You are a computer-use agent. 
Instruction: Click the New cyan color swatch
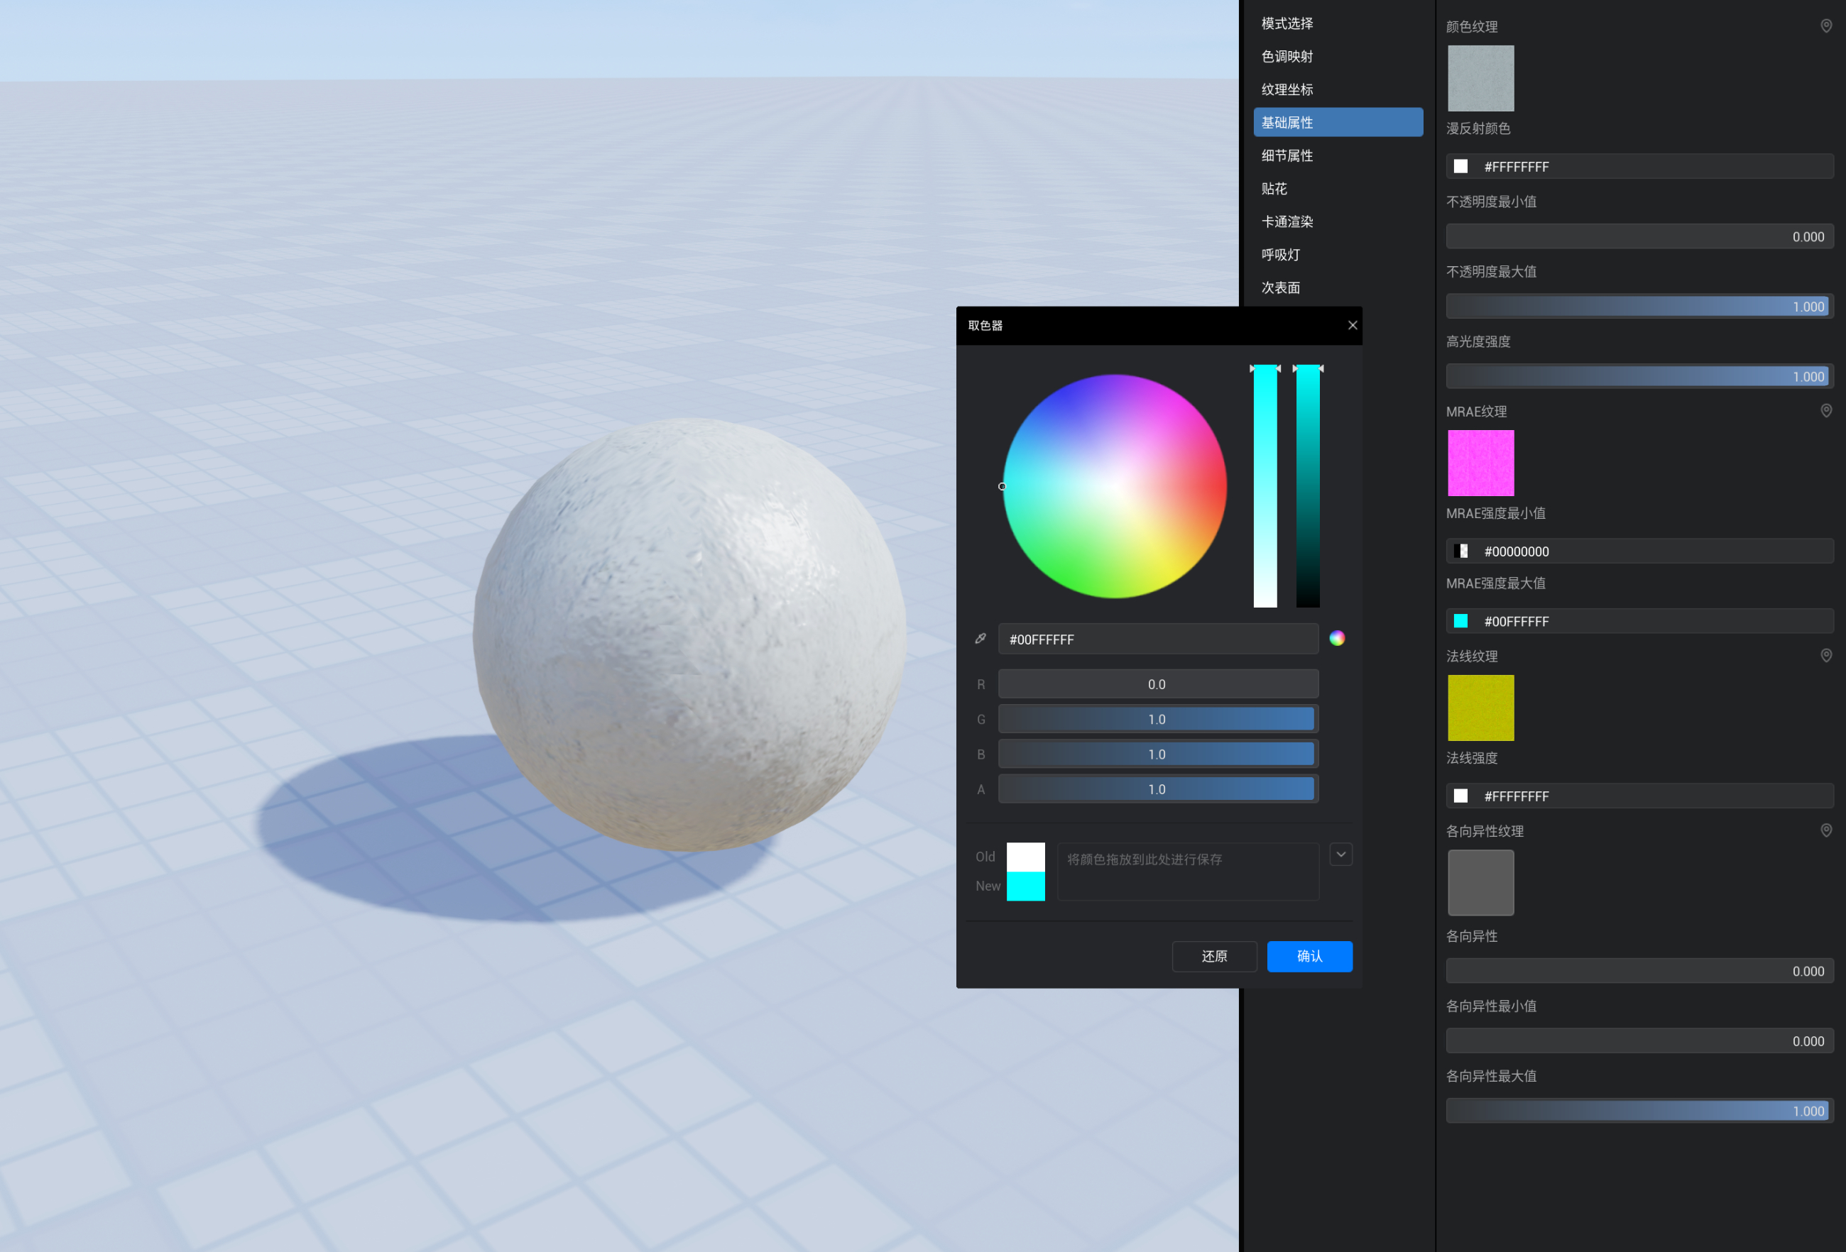1025,886
